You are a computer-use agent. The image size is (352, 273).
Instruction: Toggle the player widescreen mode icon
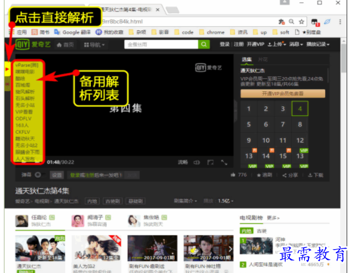click(210, 162)
